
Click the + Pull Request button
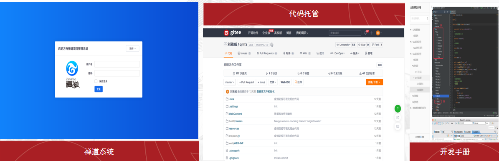pos(246,82)
